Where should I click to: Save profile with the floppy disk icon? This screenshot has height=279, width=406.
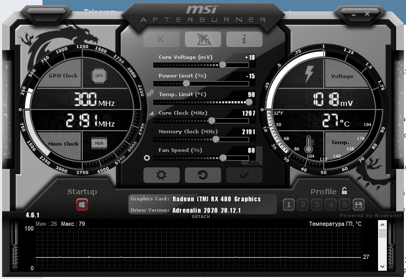[x=358, y=205]
